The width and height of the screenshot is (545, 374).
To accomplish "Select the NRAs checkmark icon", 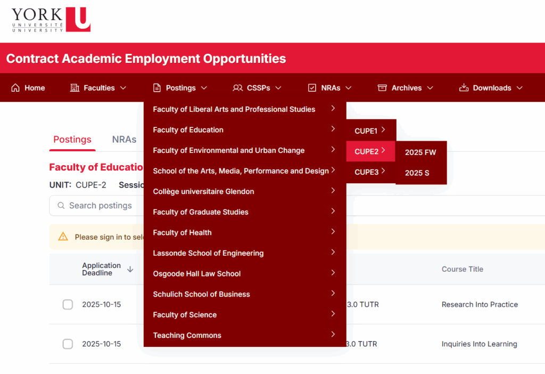I will (x=311, y=87).
